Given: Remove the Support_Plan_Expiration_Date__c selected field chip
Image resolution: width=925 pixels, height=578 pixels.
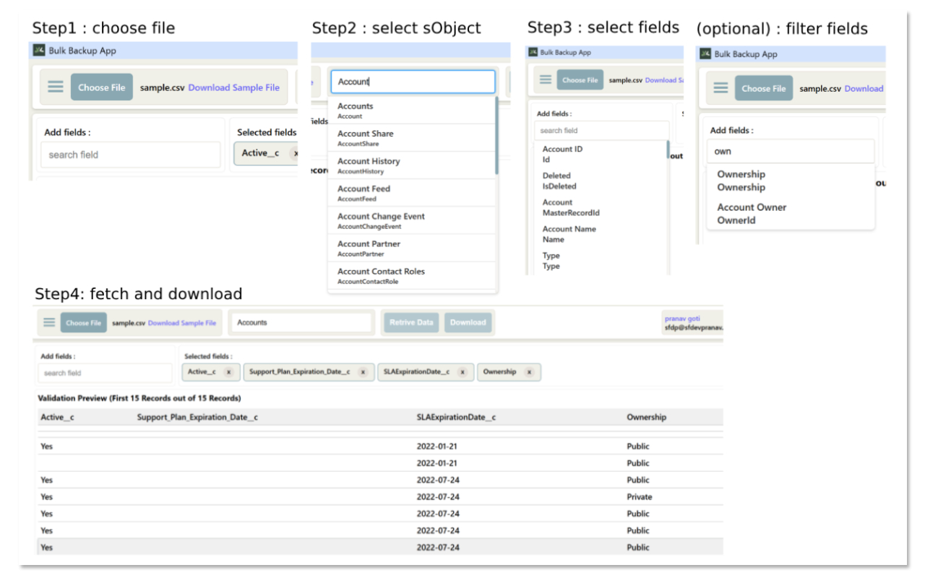Looking at the screenshot, I should tap(363, 372).
